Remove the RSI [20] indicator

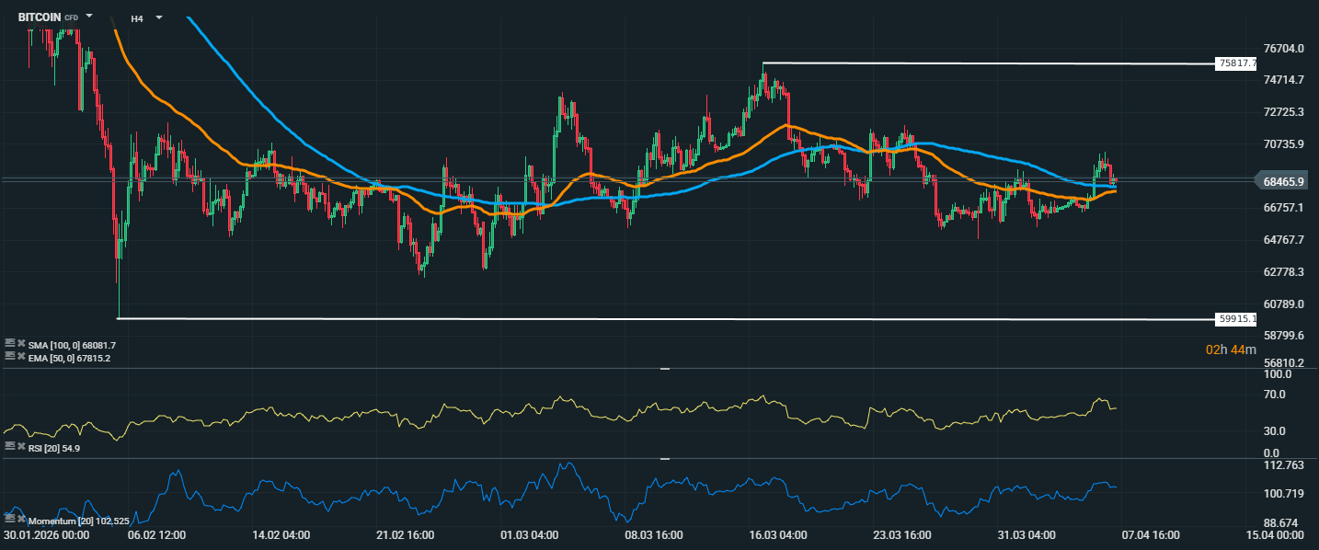pyautogui.click(x=20, y=446)
